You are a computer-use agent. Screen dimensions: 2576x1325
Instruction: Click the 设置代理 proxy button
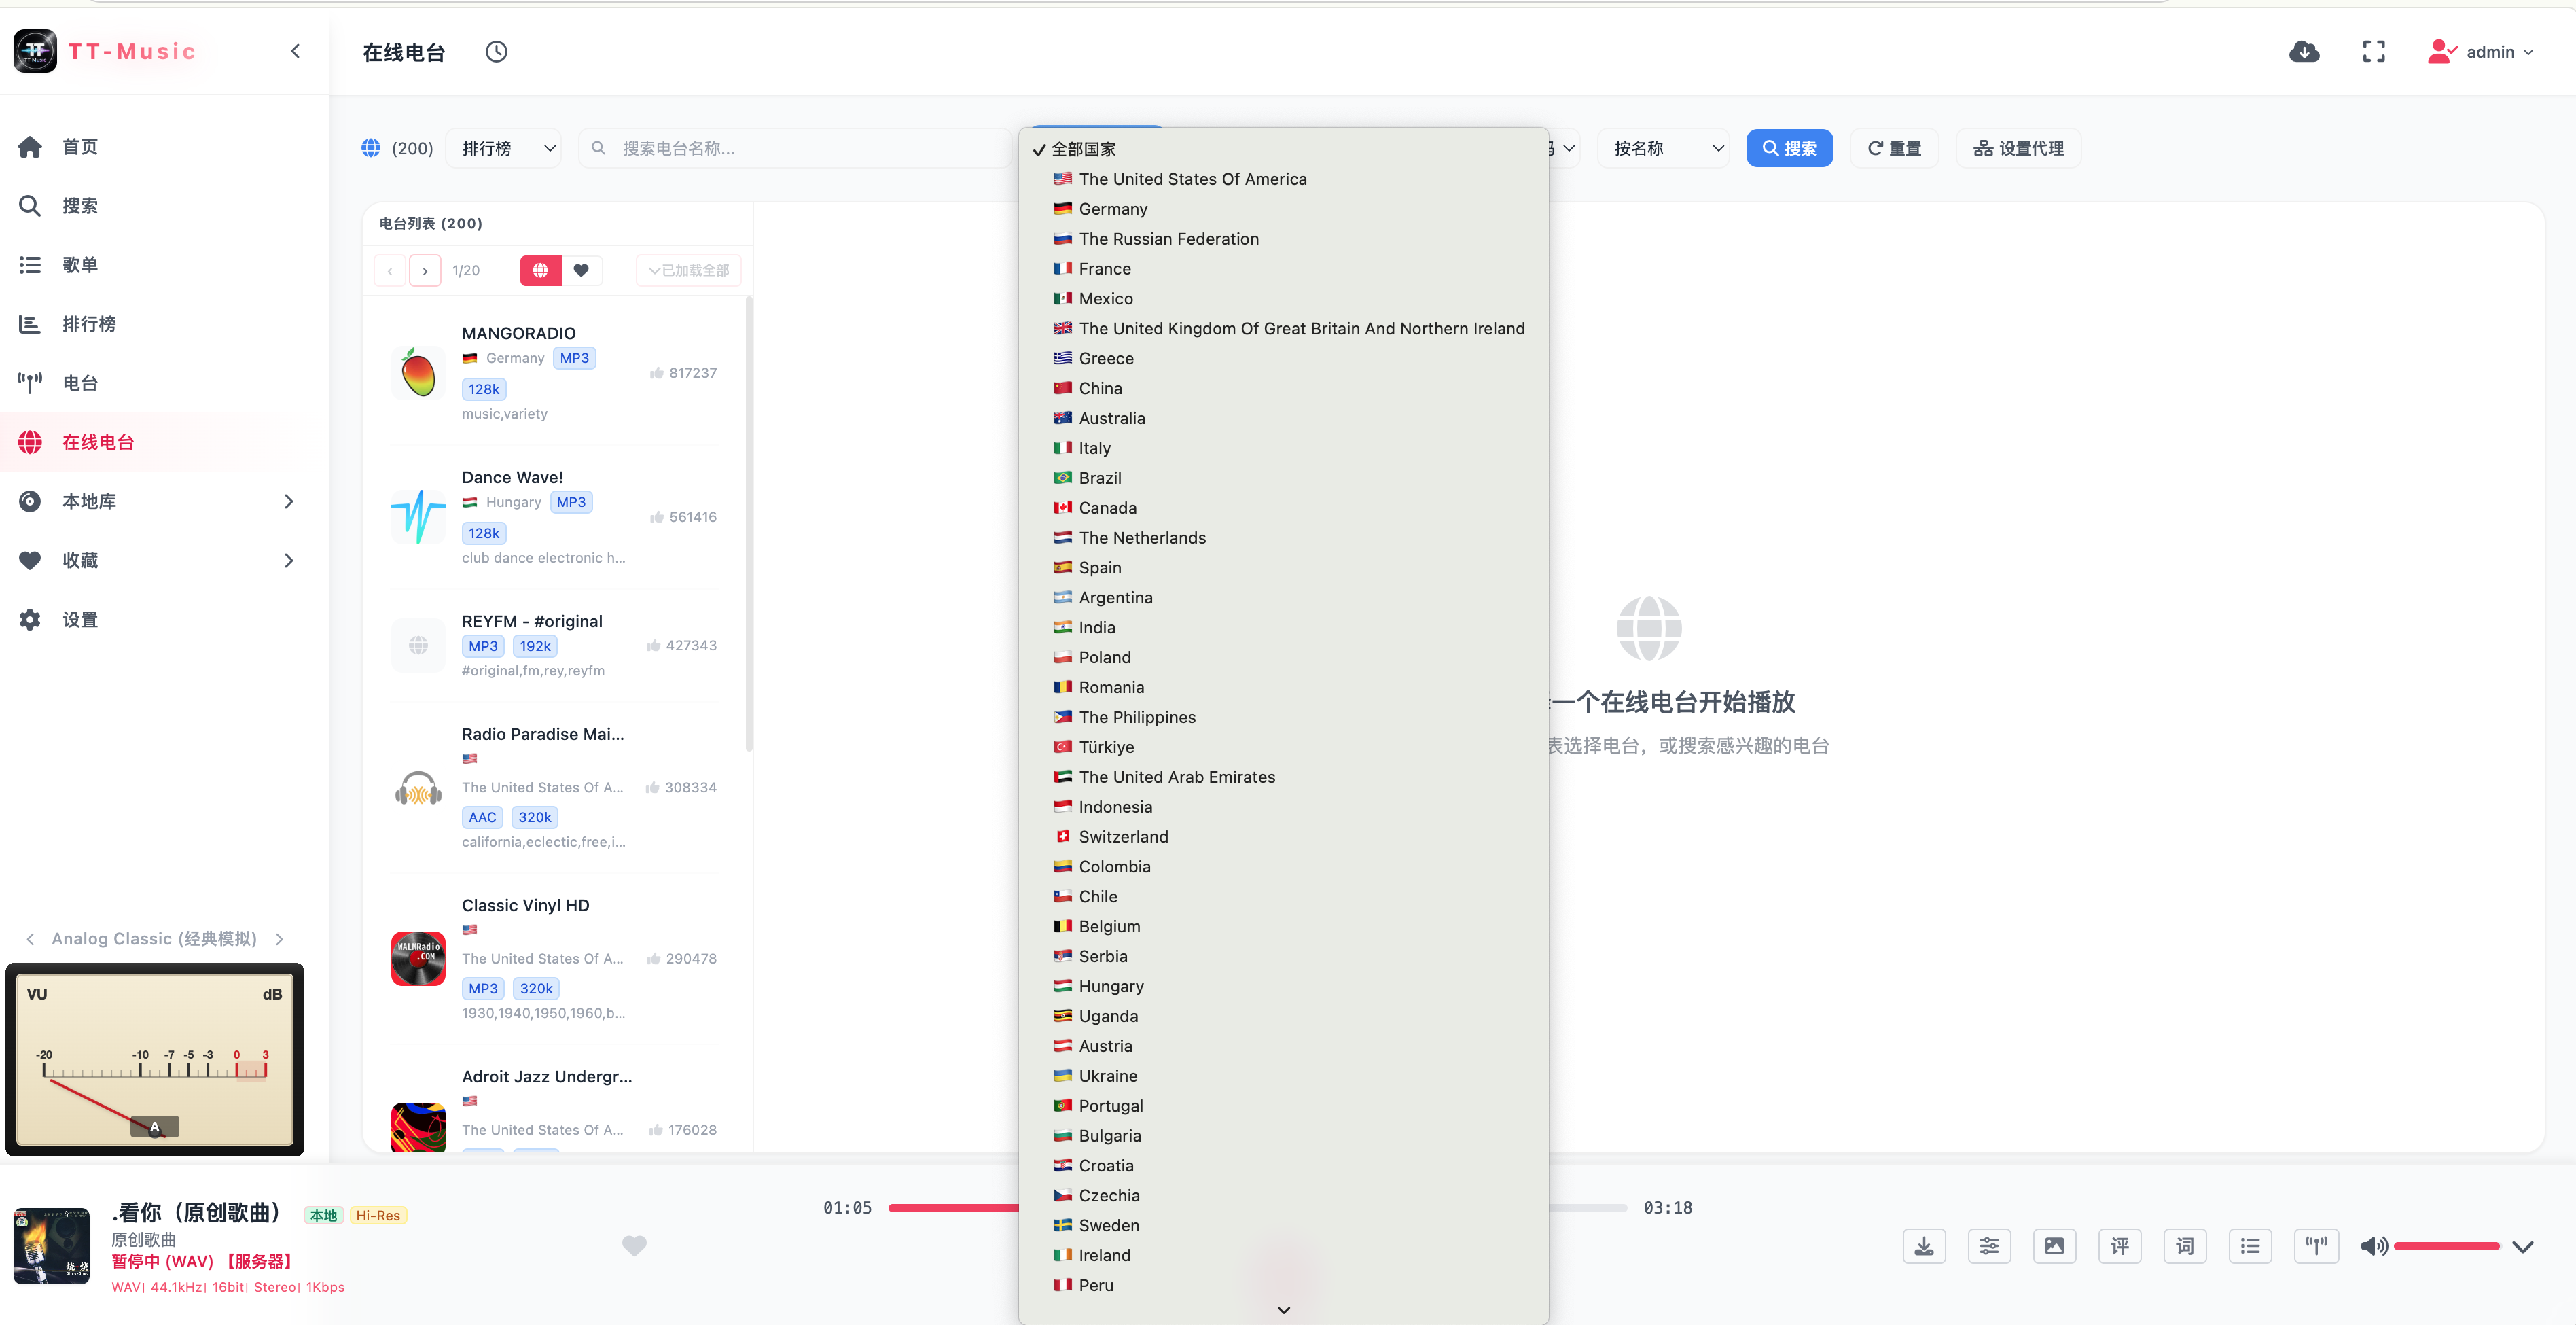(2018, 148)
